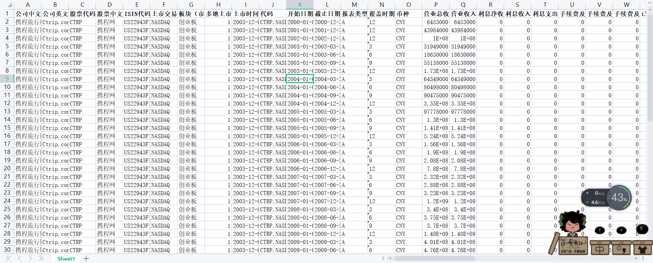This screenshot has width=653, height=263.
Task: Click the 报表类型 header cell
Action: [354, 14]
